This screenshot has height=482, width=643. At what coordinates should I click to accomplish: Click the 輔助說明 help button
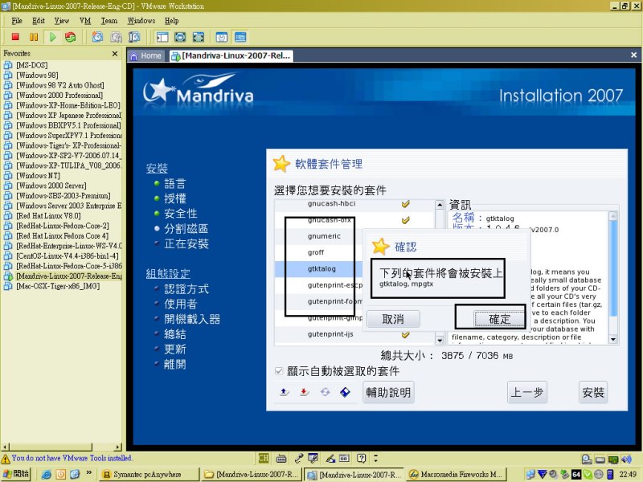pos(388,392)
